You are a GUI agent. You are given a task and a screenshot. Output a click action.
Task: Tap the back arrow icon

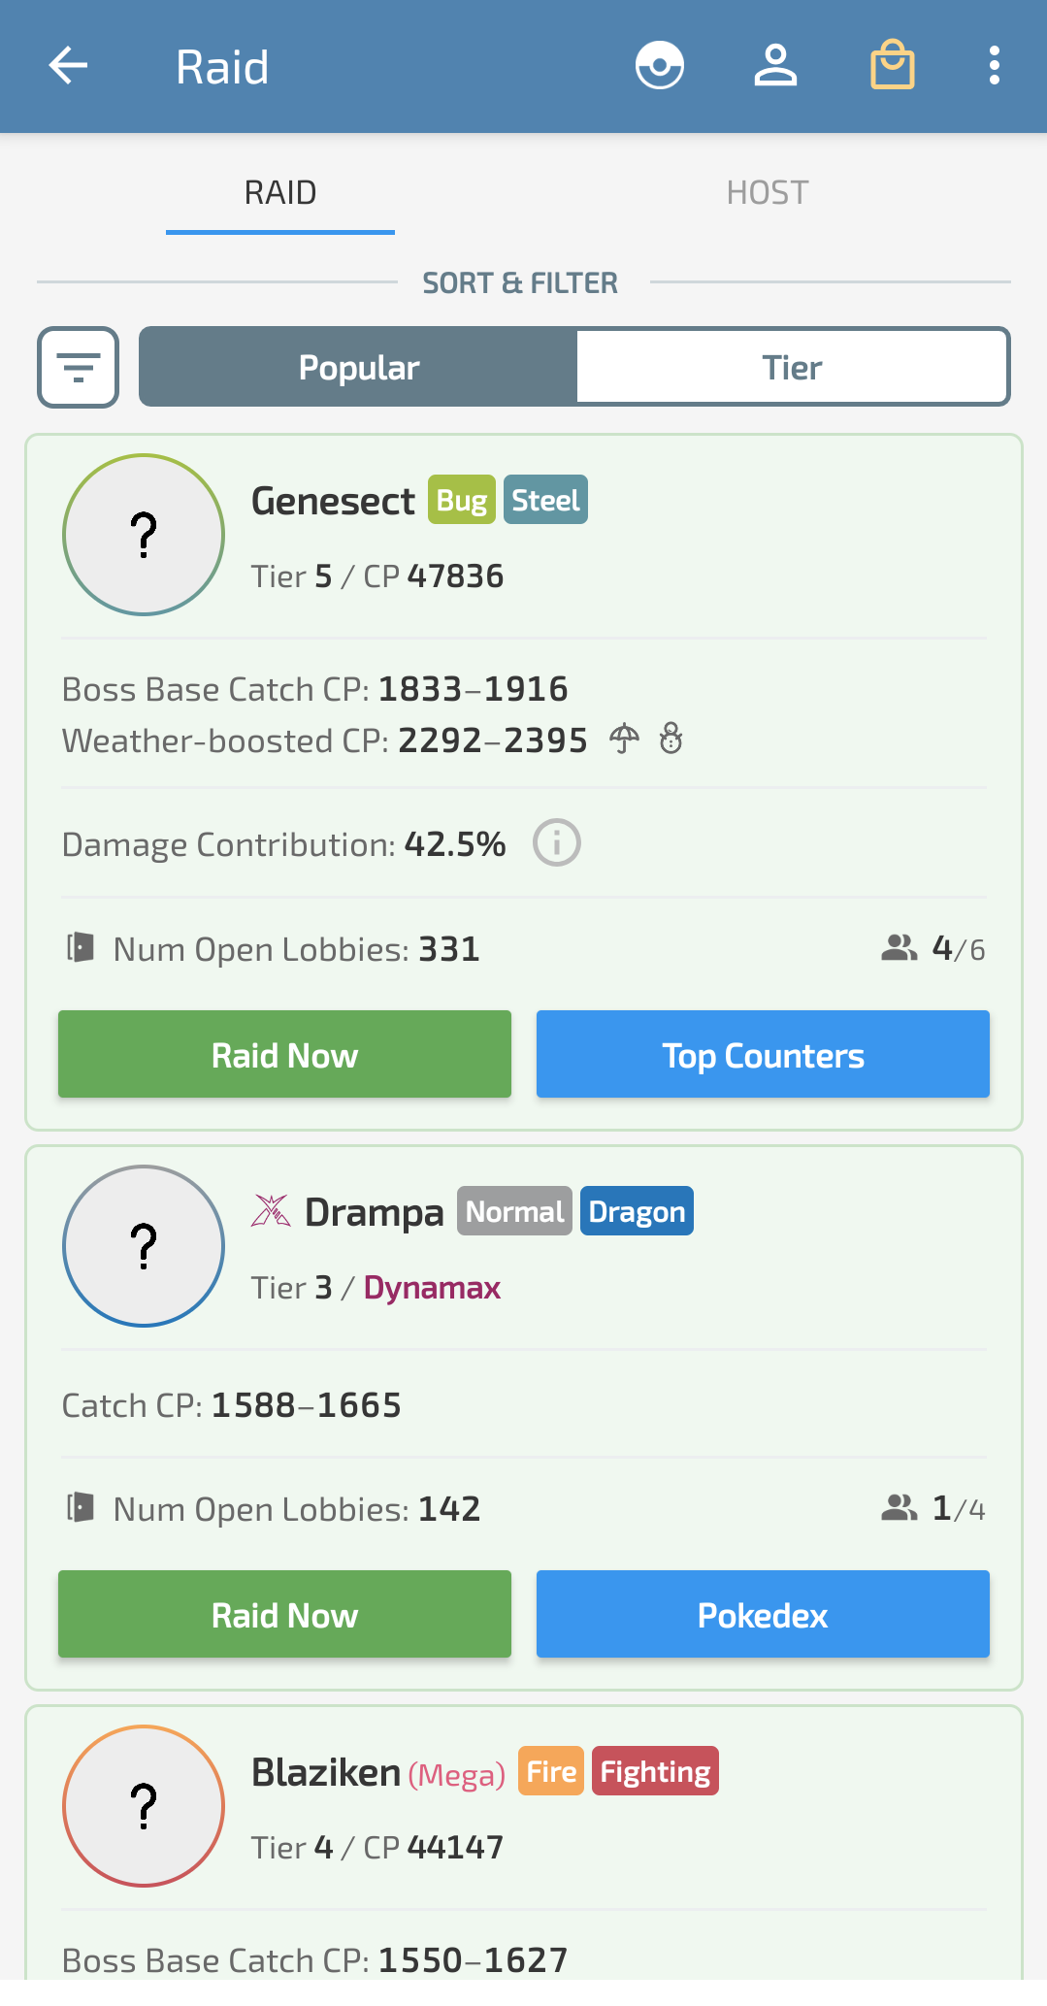(x=68, y=66)
